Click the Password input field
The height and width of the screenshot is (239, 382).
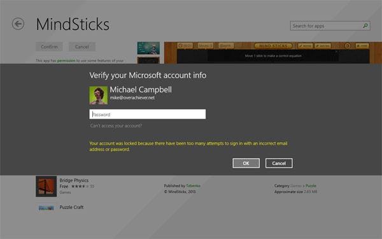click(148, 114)
